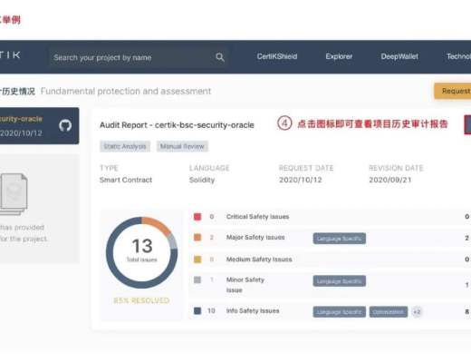The height and width of the screenshot is (363, 471).
Task: Click the CertiK logo in the header
Action: 10,55
